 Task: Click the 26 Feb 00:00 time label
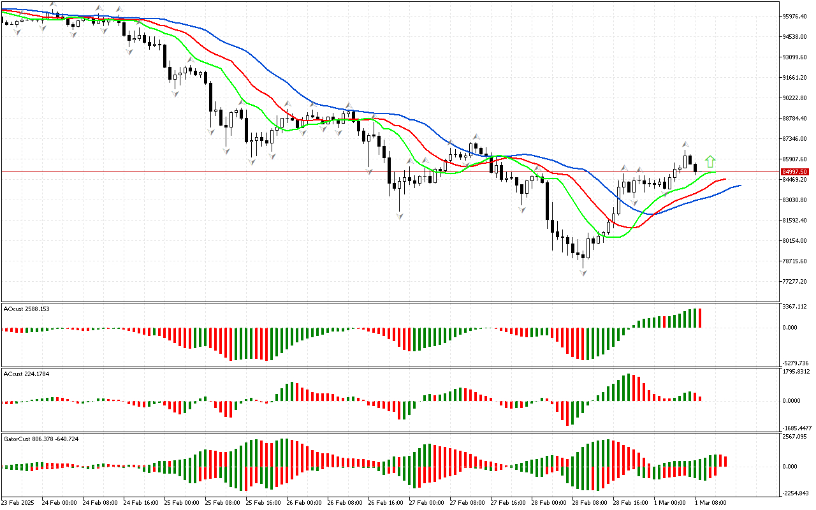pos(304,503)
